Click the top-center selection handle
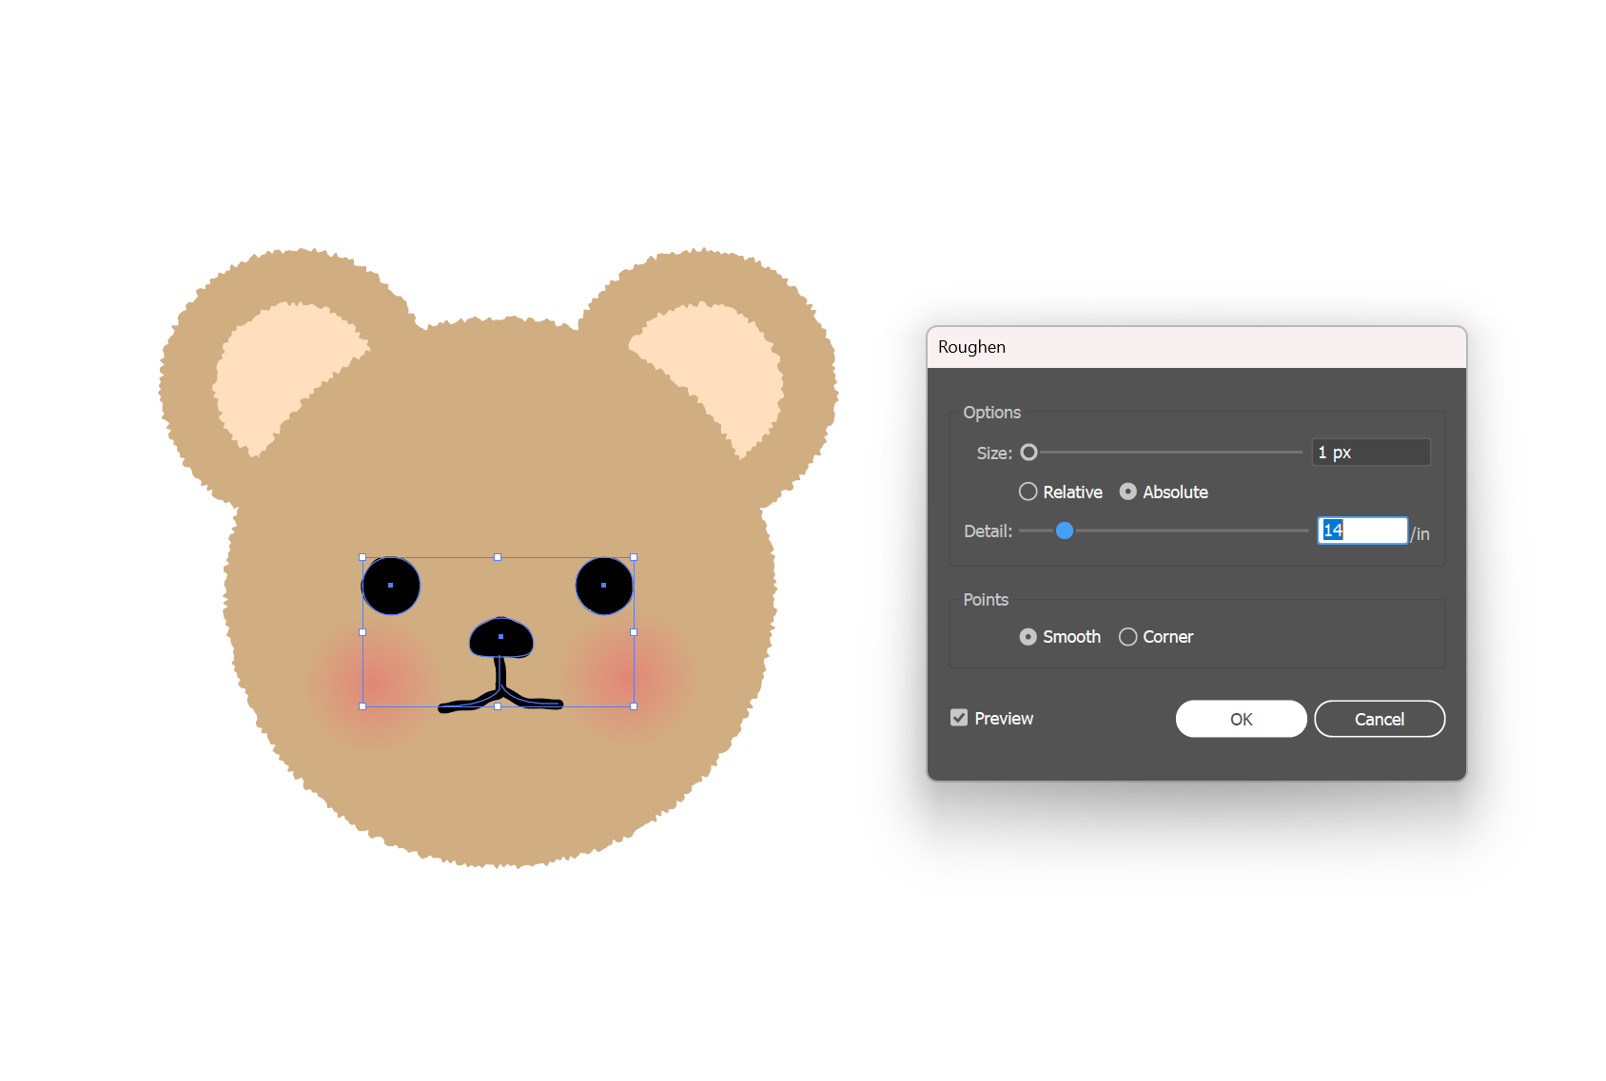This screenshot has width=1606, height=1081. point(498,557)
